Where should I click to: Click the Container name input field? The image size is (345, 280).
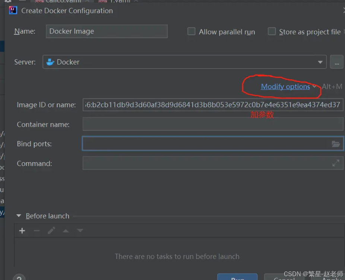(x=212, y=124)
